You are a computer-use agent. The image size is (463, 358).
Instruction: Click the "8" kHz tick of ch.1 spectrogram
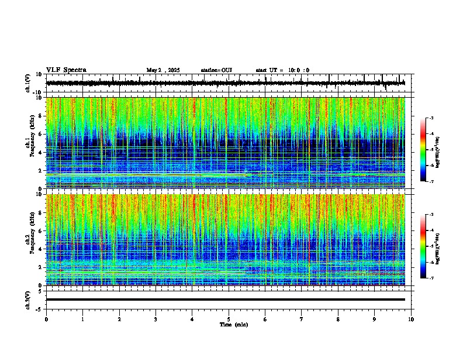pyautogui.click(x=40, y=116)
